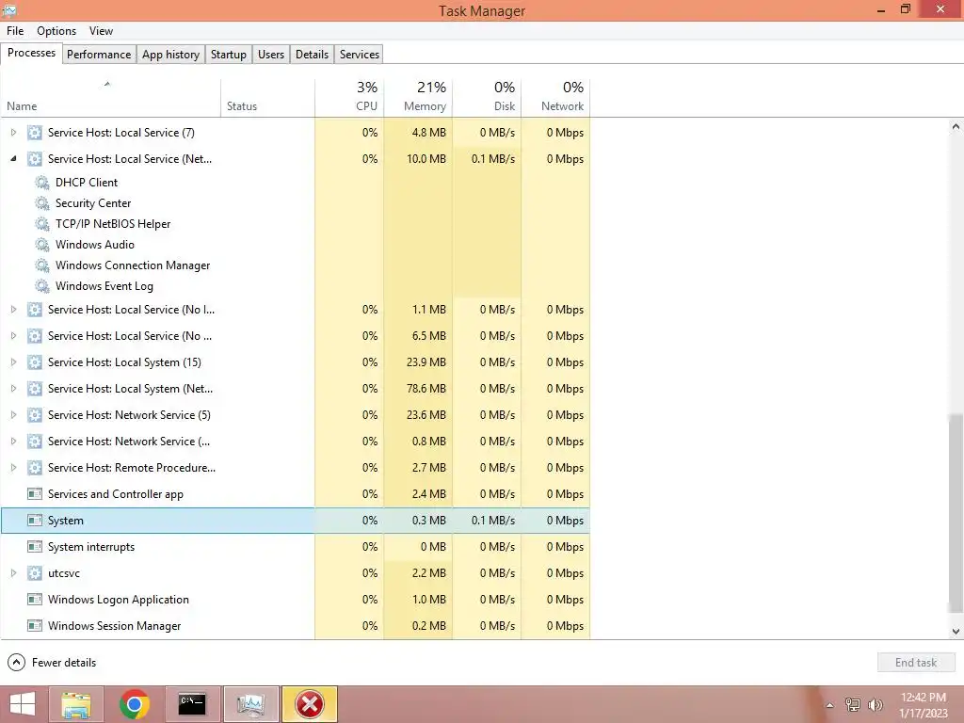Click the Windows Audio service gear icon
Image resolution: width=964 pixels, height=723 pixels.
click(41, 245)
